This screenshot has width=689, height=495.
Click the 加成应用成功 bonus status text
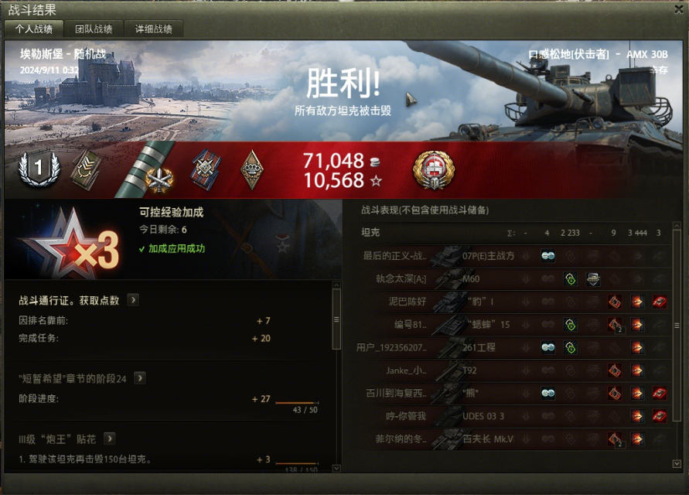click(176, 249)
